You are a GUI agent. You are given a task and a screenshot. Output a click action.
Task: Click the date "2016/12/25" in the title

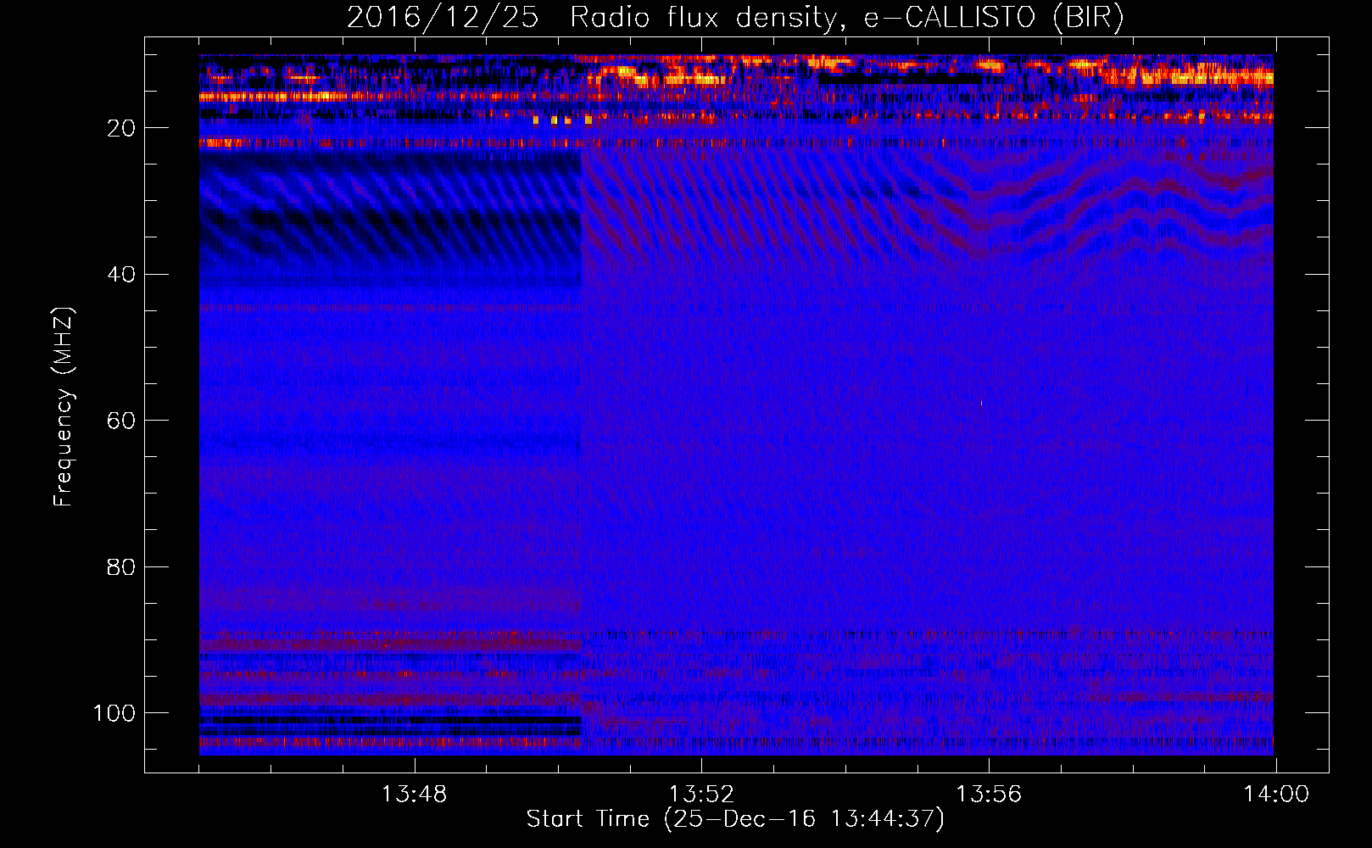(443, 17)
